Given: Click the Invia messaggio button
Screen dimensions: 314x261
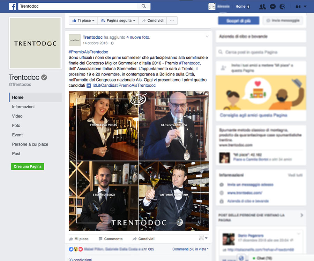Looking at the screenshot, I should pyautogui.click(x=283, y=21).
